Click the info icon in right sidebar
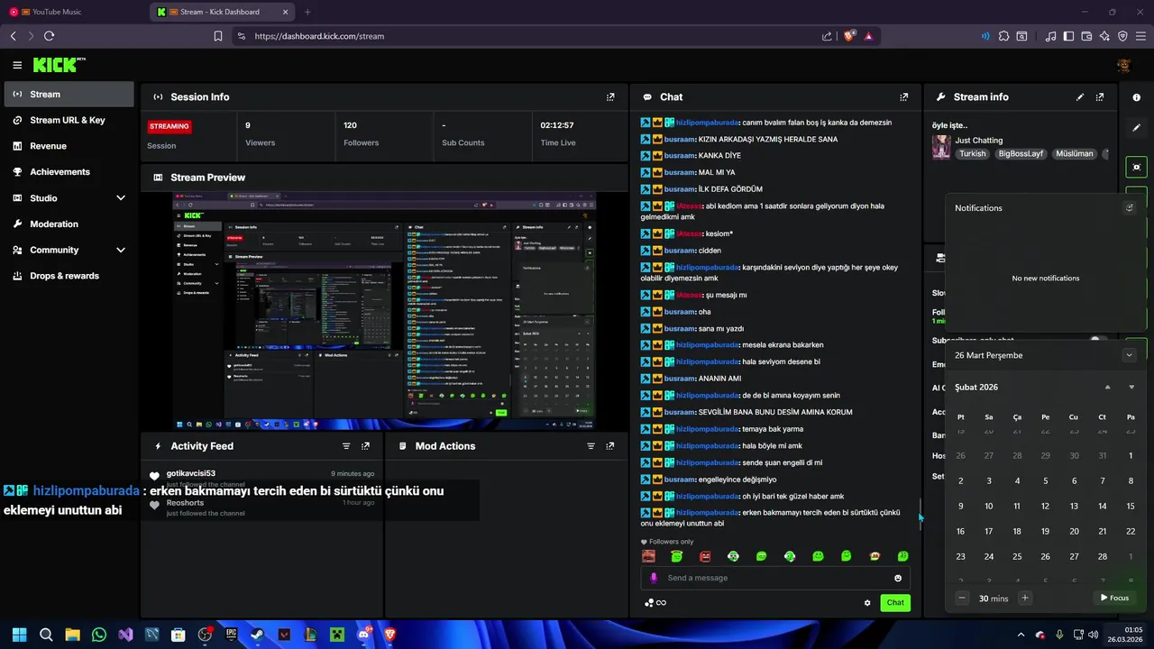This screenshot has height=649, width=1154. tap(1136, 97)
